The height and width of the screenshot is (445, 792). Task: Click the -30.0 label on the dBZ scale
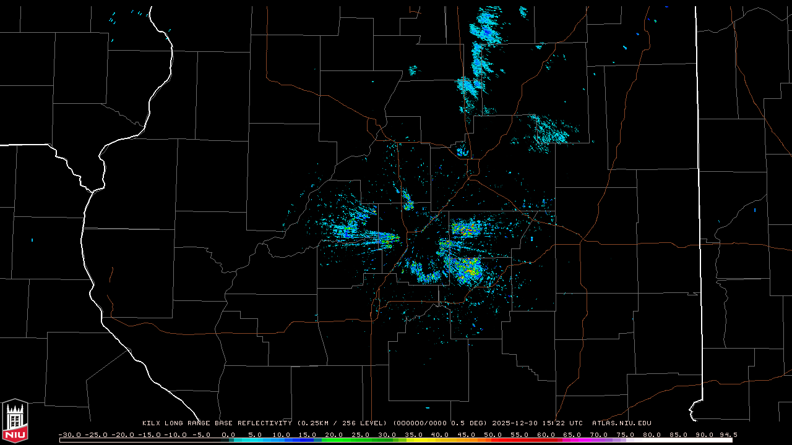pos(69,434)
